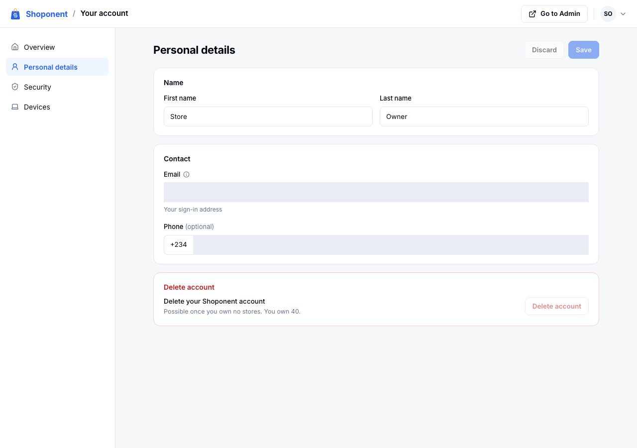The image size is (637, 448).
Task: Click the Overview home icon
Action: (15, 47)
